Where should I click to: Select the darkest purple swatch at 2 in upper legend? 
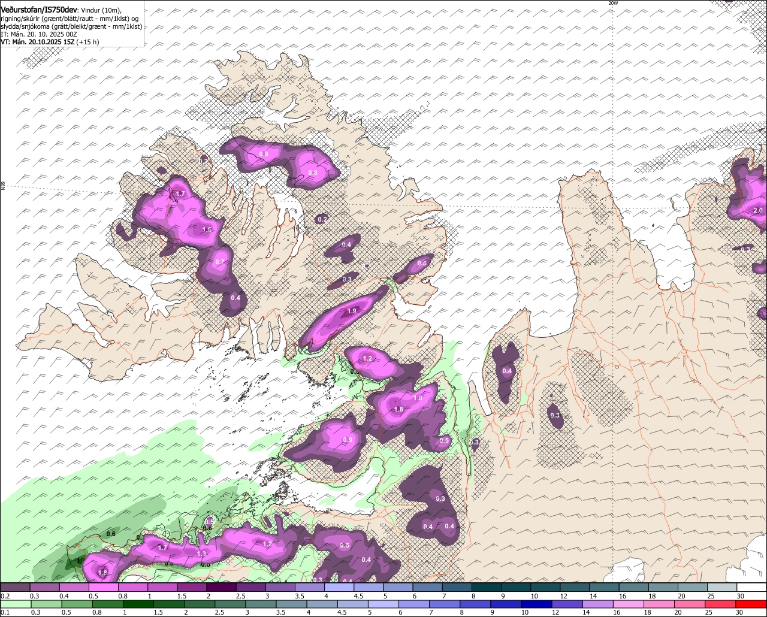221,587
